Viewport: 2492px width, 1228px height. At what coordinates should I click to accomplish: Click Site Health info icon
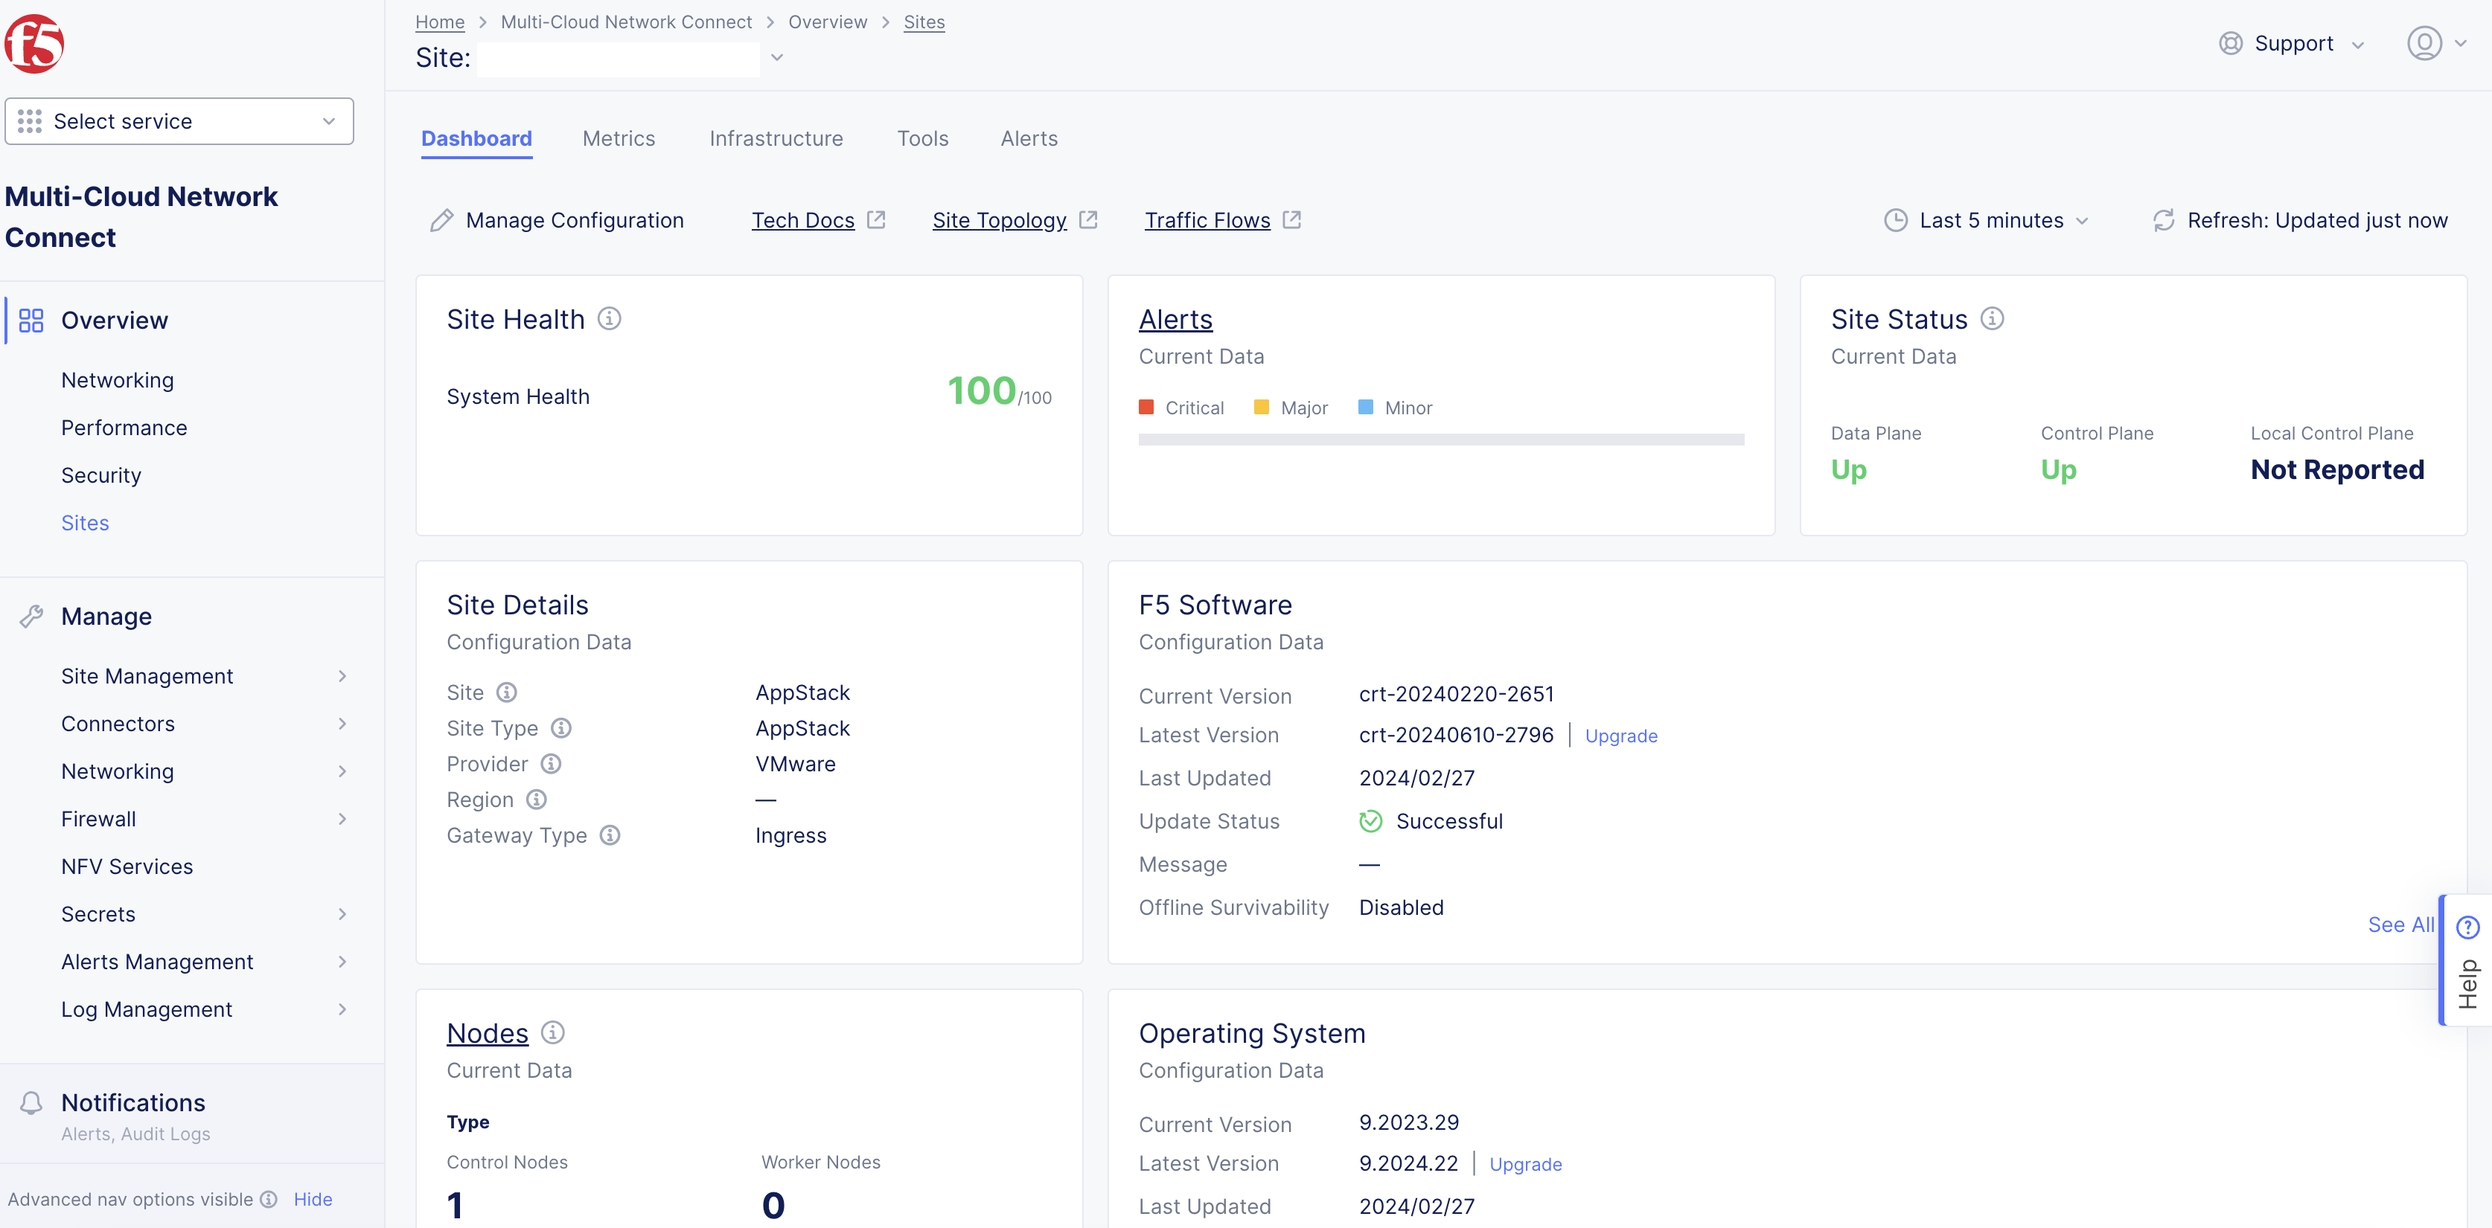point(610,318)
